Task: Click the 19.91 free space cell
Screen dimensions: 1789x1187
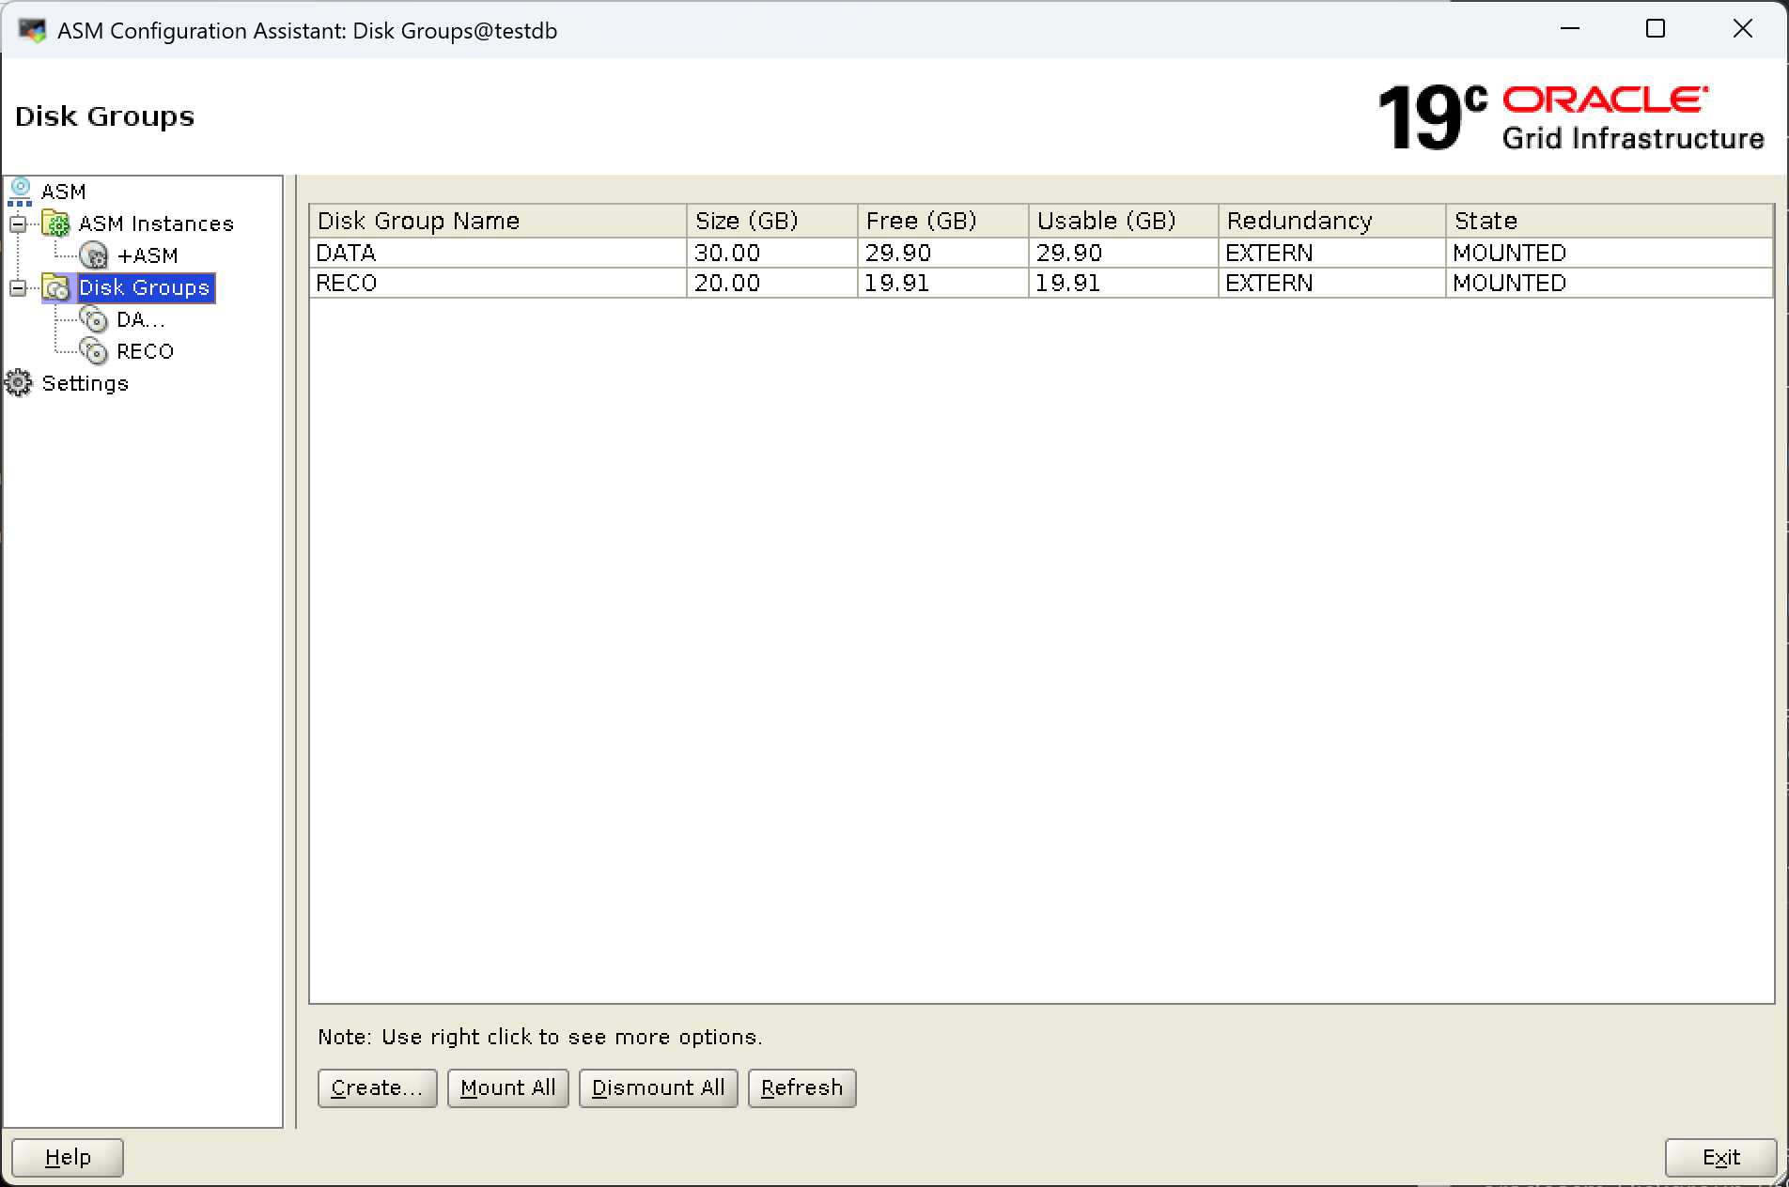Action: 943,283
